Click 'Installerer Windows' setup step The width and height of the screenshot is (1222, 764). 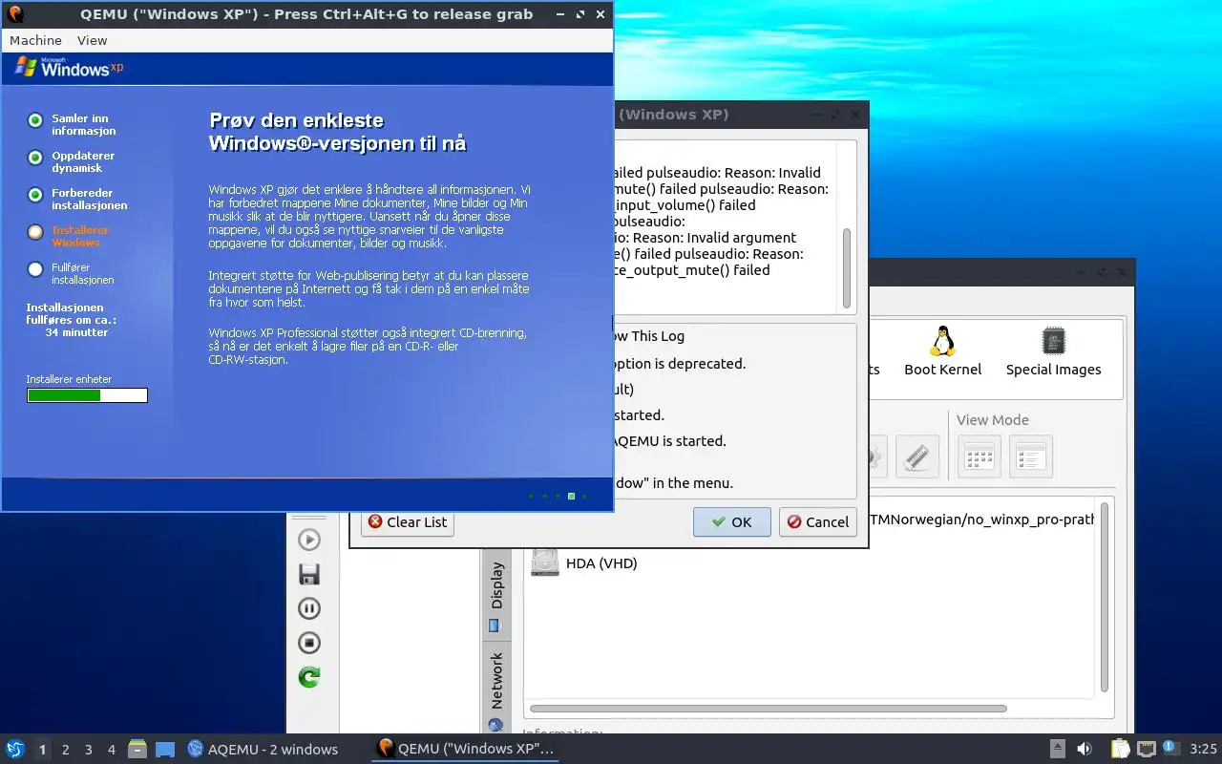pyautogui.click(x=80, y=236)
